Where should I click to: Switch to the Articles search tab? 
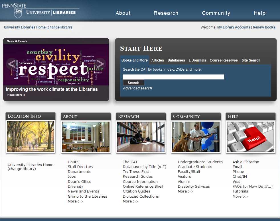tap(157, 60)
